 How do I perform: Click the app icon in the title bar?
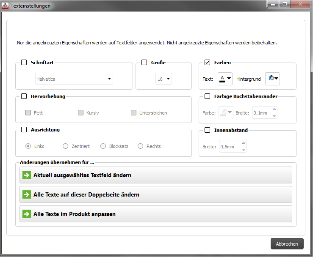pos(6,6)
